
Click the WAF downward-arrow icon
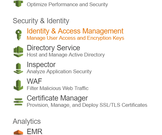[18, 85]
